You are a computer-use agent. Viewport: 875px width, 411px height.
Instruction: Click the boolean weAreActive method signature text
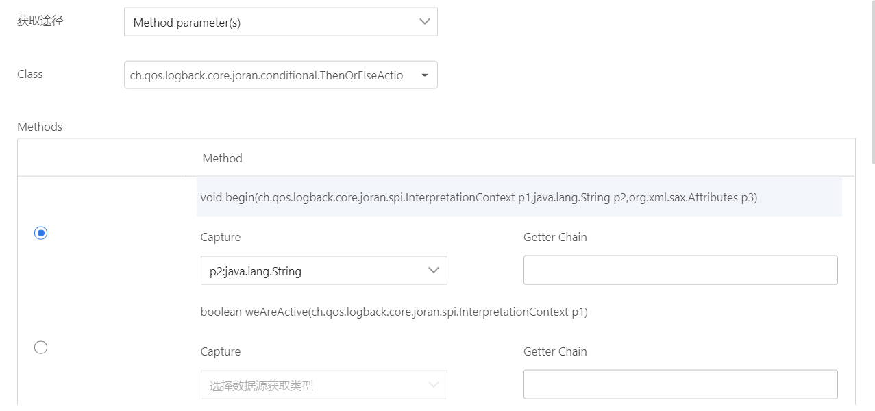(x=394, y=312)
